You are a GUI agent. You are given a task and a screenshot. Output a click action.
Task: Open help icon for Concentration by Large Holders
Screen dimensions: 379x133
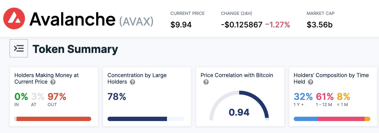pyautogui.click(x=132, y=82)
